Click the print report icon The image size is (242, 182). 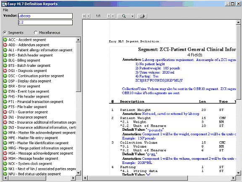142,16
